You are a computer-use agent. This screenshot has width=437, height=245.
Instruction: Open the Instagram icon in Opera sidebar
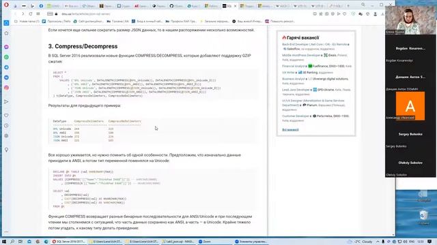click(6, 88)
